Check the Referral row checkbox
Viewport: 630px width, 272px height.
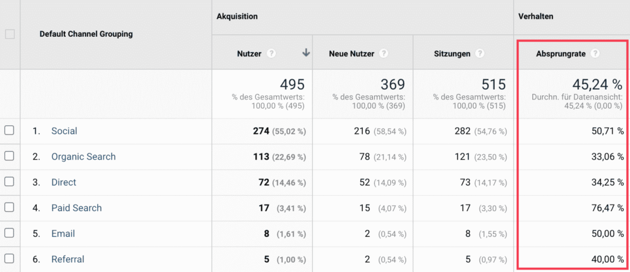pyautogui.click(x=9, y=258)
